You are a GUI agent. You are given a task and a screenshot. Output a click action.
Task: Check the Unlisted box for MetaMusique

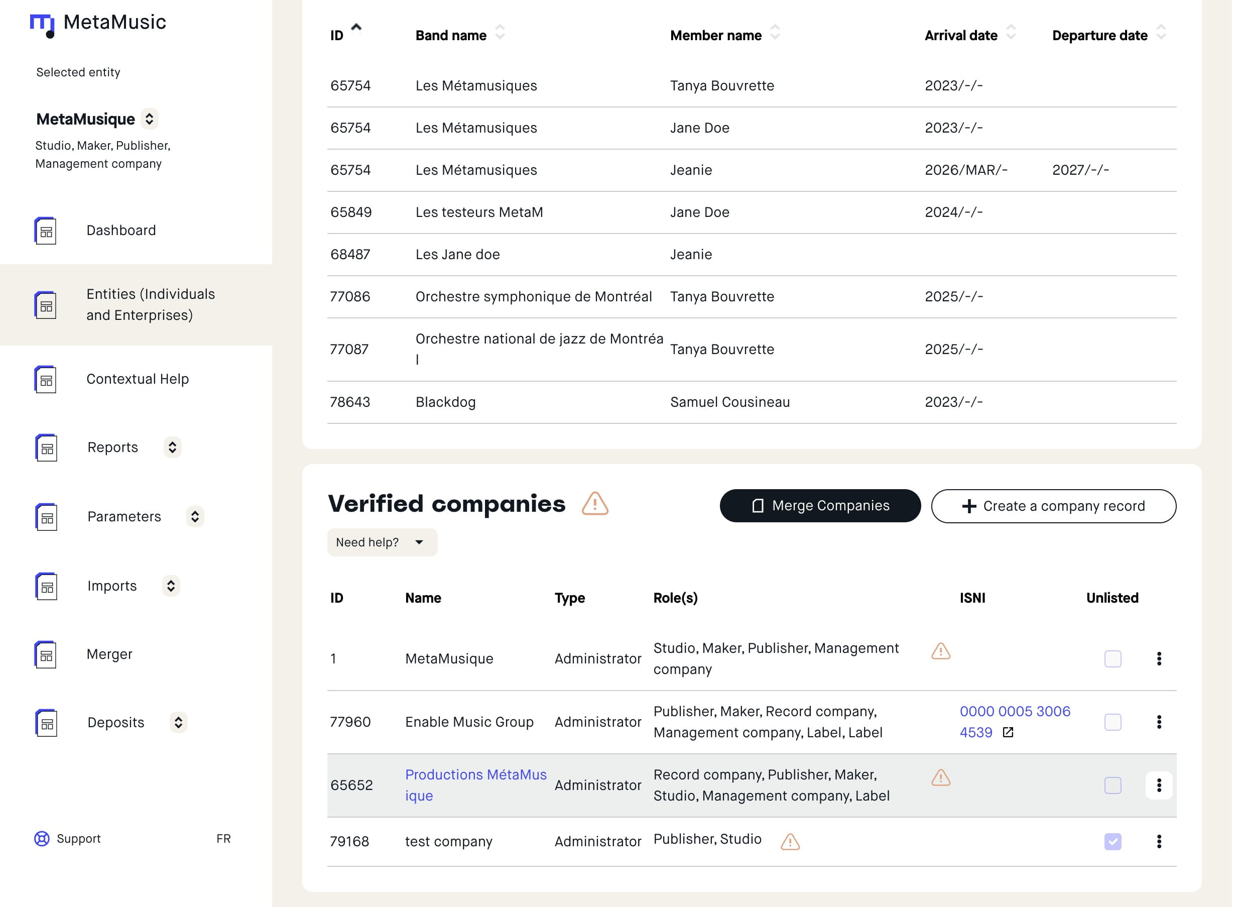(x=1112, y=658)
